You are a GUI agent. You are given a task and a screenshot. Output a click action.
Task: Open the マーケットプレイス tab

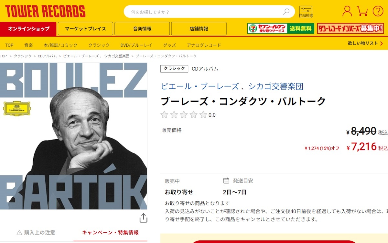85,29
